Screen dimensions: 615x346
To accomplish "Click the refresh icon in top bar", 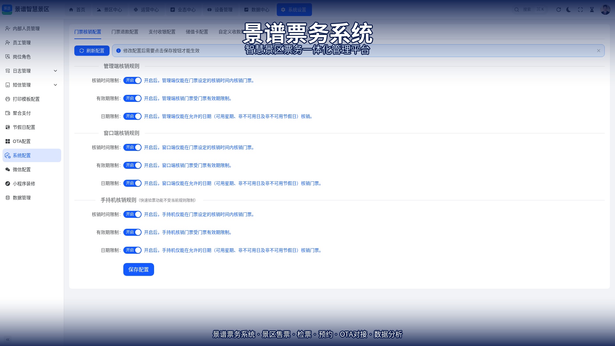I will (559, 10).
